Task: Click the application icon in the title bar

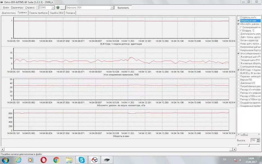Action: pyautogui.click(x=2, y=2)
